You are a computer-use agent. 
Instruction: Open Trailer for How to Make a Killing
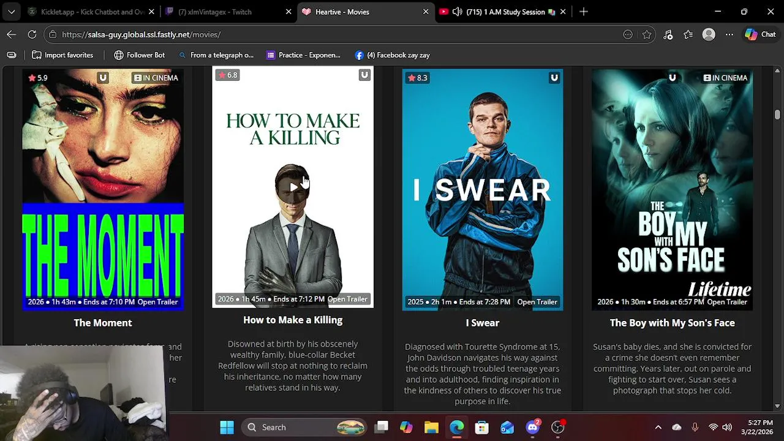[x=347, y=299]
